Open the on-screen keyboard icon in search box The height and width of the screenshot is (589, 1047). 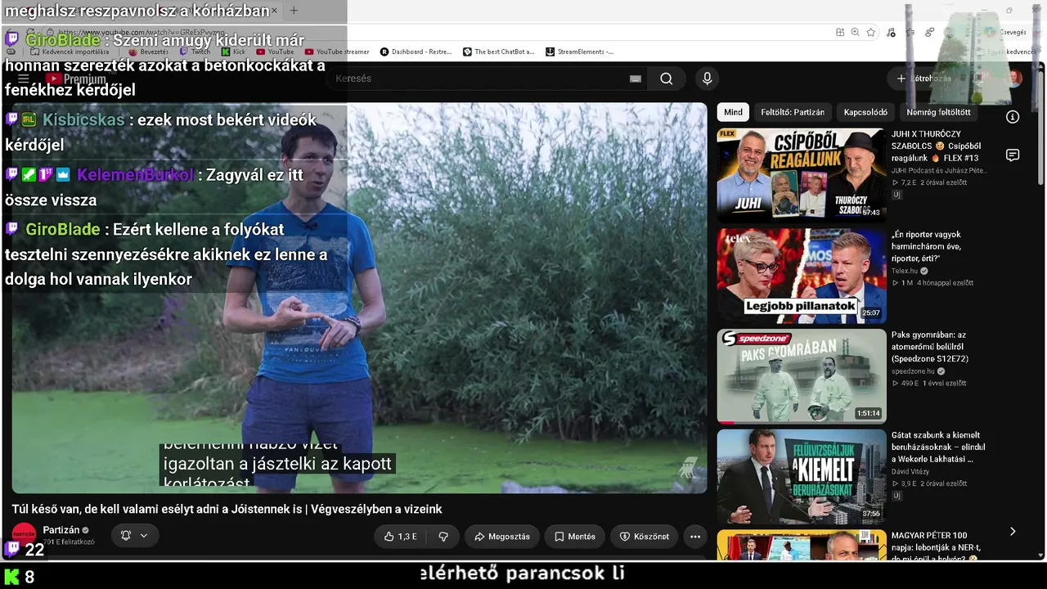tap(636, 79)
